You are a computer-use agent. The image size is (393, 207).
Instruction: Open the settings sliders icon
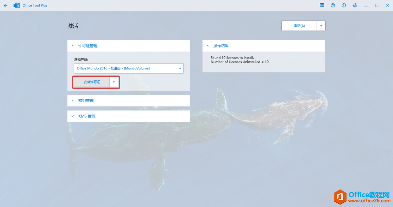click(354, 5)
